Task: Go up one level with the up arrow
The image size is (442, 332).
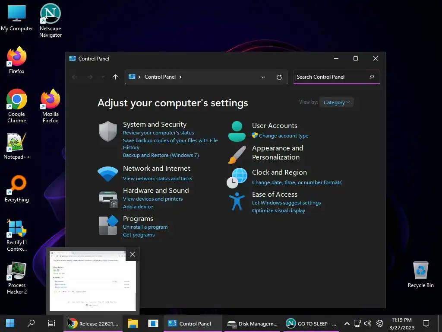Action: coord(115,77)
